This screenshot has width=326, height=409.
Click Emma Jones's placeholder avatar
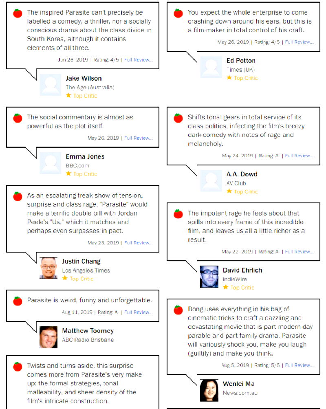51,163
